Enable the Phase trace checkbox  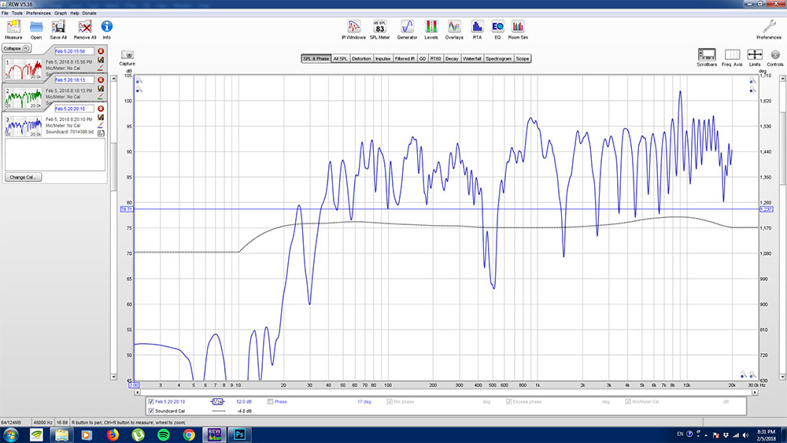click(270, 401)
